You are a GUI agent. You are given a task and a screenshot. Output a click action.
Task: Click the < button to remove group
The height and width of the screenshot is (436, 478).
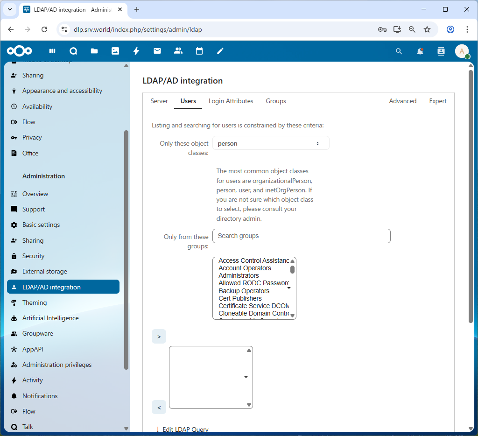159,408
